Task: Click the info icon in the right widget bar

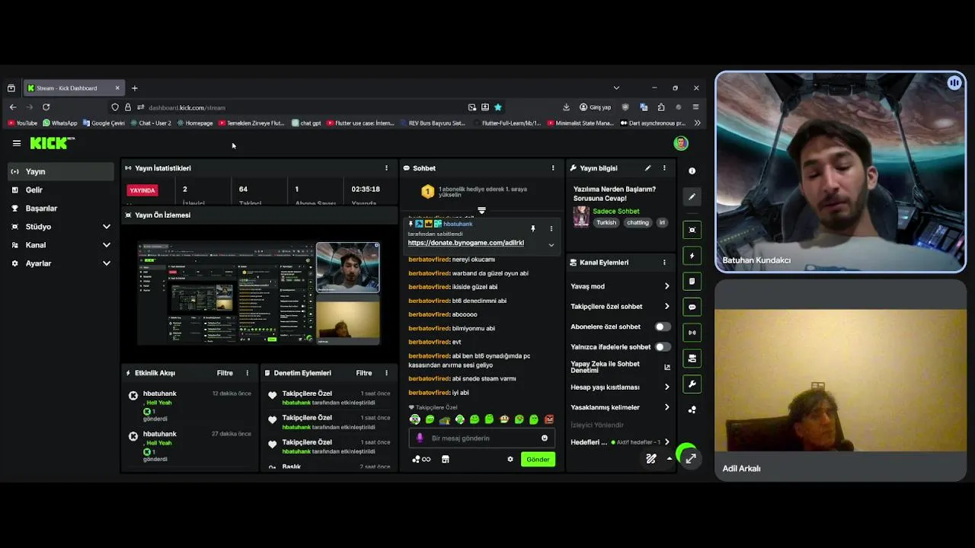Action: click(x=692, y=171)
